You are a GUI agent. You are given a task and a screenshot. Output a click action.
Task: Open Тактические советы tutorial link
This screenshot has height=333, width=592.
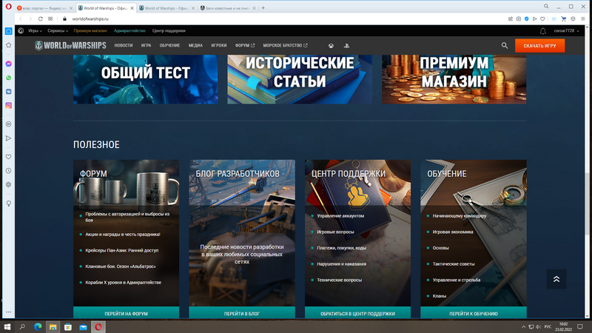454,264
